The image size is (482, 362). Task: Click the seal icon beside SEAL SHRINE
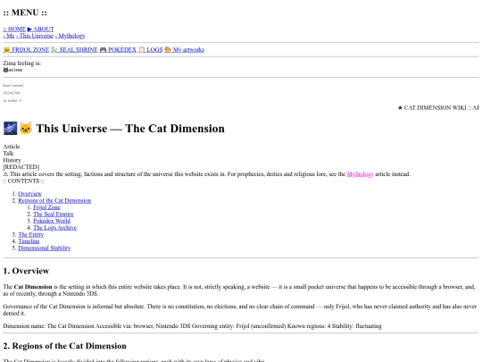(x=54, y=49)
